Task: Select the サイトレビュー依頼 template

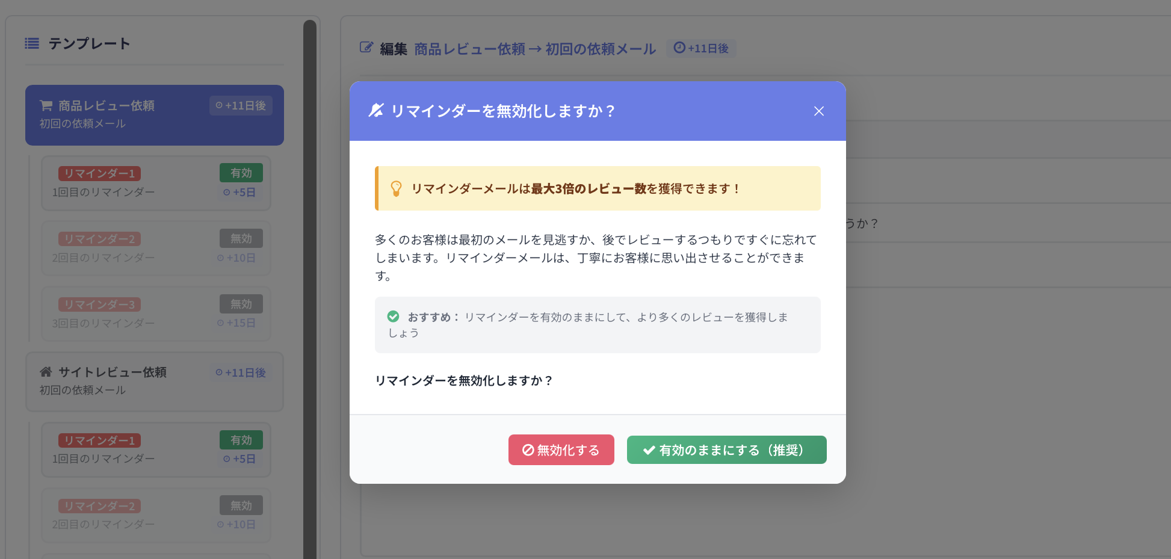Action: pyautogui.click(x=155, y=381)
